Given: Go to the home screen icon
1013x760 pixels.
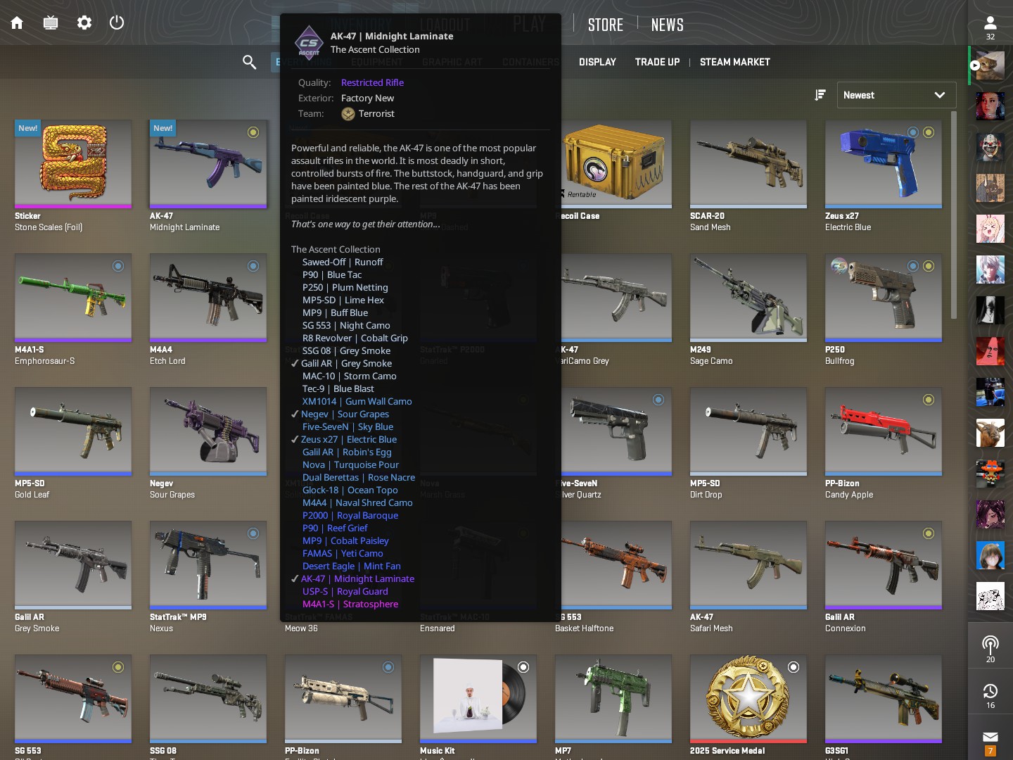Looking at the screenshot, I should tap(17, 23).
